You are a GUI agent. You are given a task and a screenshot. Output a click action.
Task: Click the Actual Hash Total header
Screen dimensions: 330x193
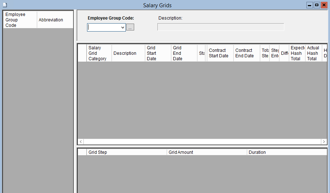coord(313,53)
